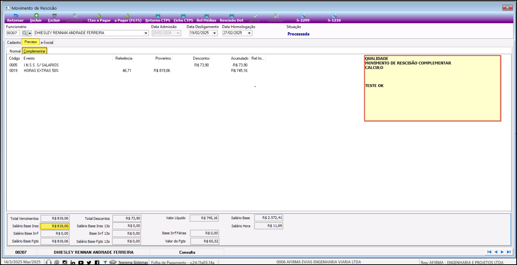This screenshot has width=517, height=265.
Task: Click the window icon in title bar
Action: (7, 8)
